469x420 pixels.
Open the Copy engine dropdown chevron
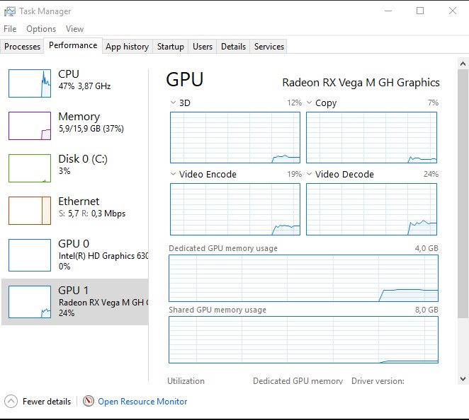310,103
